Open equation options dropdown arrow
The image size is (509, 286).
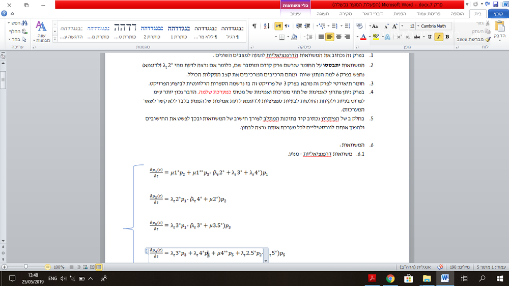(x=266, y=261)
